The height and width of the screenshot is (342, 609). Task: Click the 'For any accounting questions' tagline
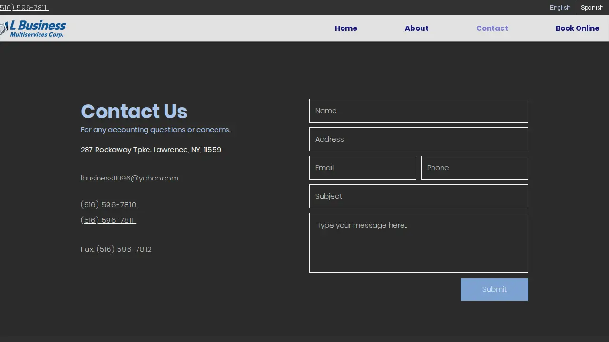[x=156, y=130]
